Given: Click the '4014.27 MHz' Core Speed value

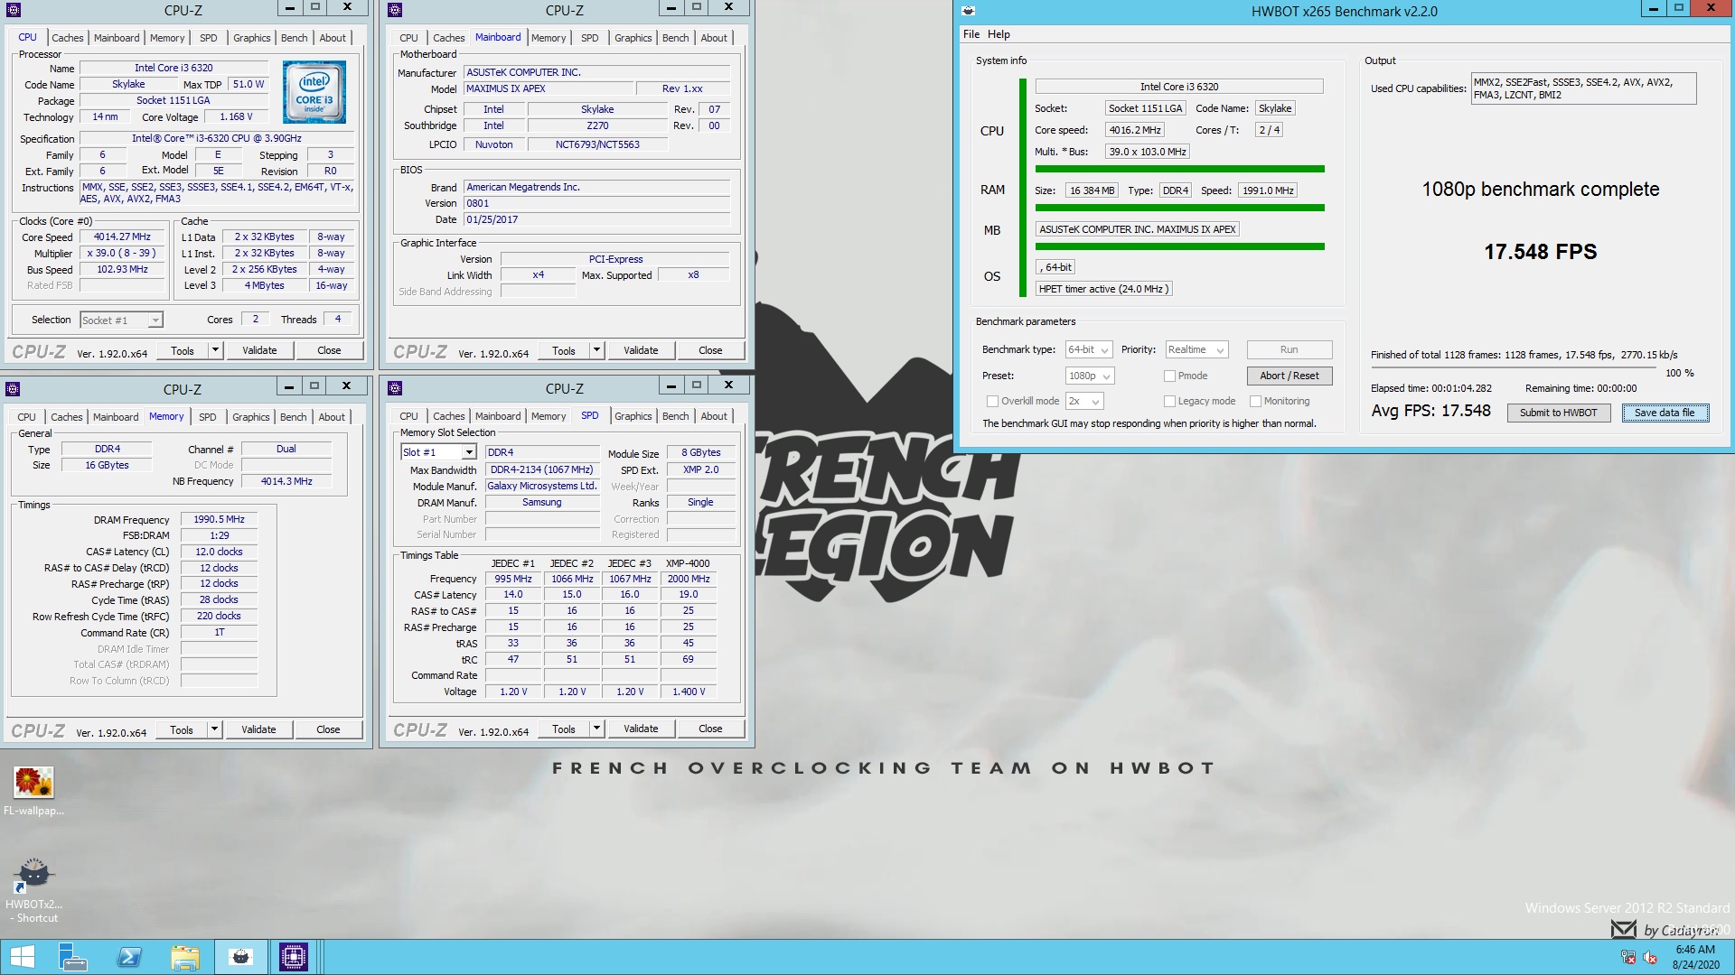Looking at the screenshot, I should pos(123,237).
